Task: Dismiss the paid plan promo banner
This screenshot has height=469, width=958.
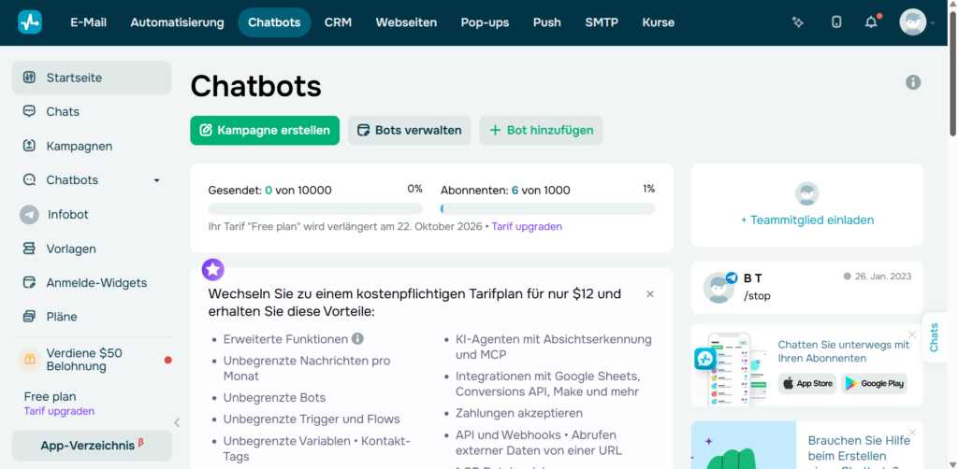Action: [x=650, y=294]
